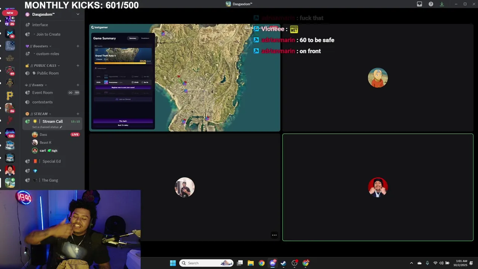Viewport: 478px width, 269px height.
Task: Click the Back To Lobby link
Action: click(x=123, y=125)
